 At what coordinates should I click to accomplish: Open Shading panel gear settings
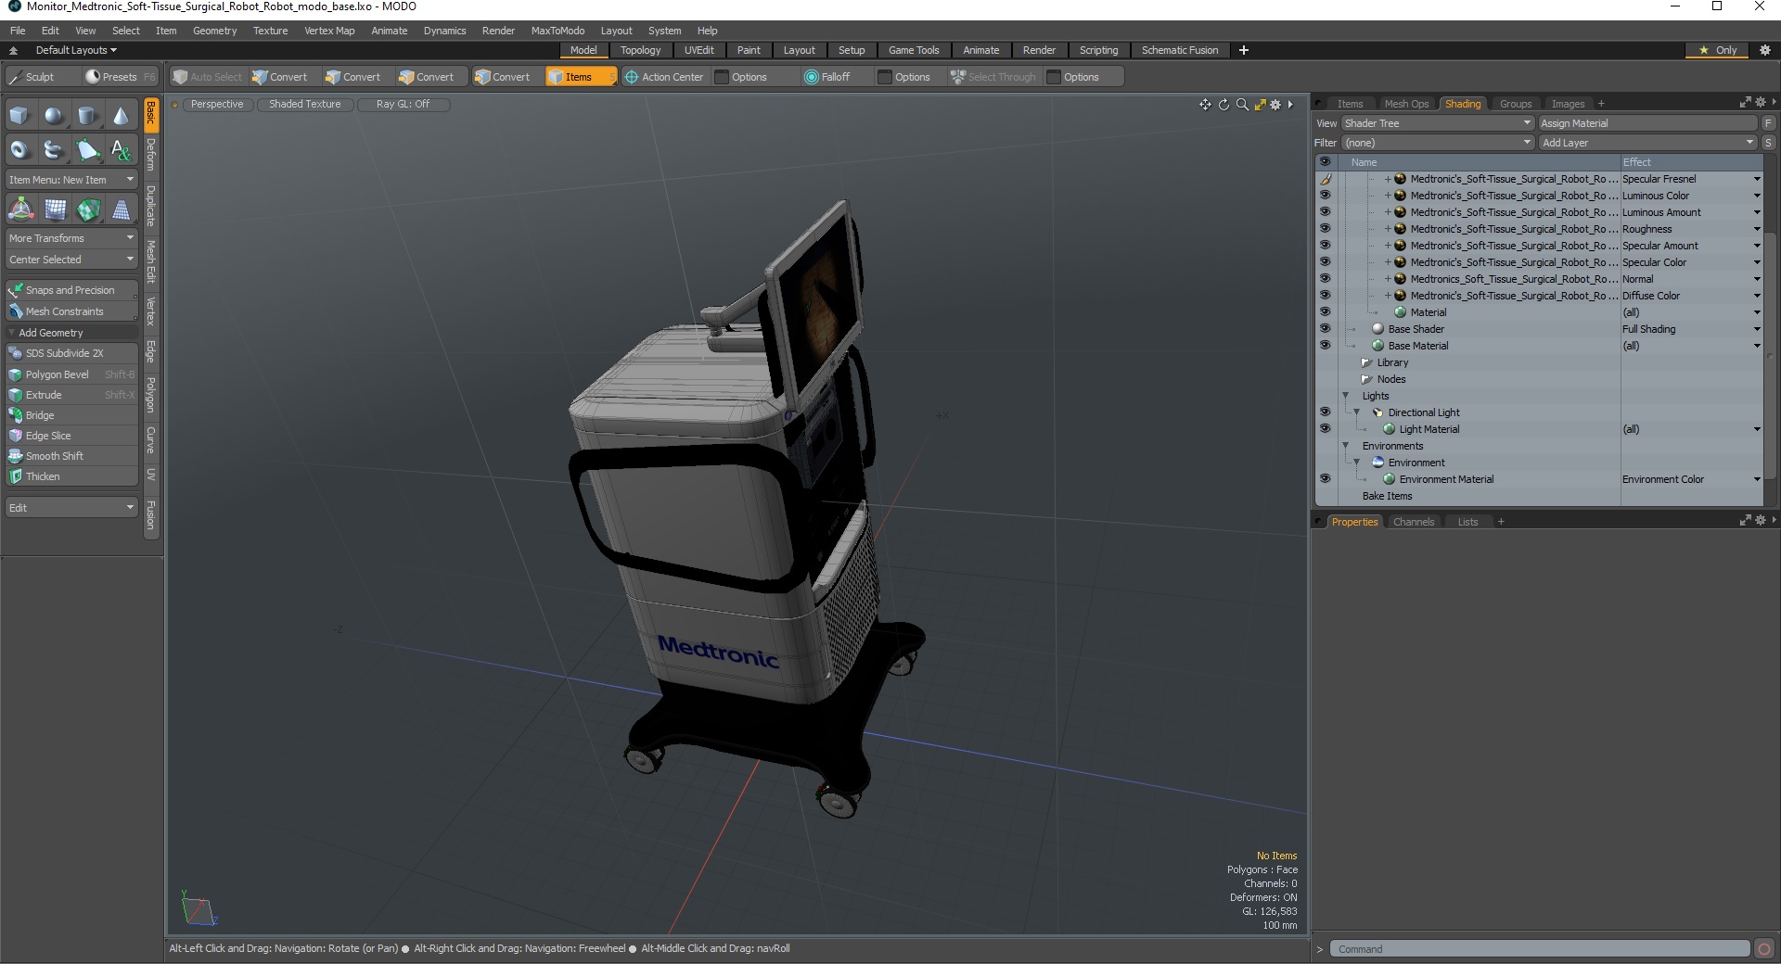click(1760, 103)
